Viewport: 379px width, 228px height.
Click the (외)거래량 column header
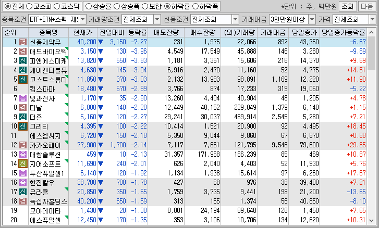coord(239,32)
